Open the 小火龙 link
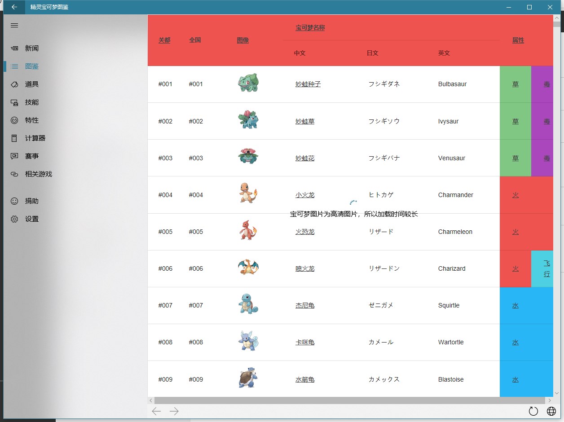The image size is (564, 422). [x=305, y=195]
